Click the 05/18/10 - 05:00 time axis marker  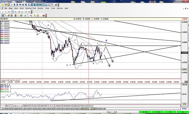[x=89, y=109]
